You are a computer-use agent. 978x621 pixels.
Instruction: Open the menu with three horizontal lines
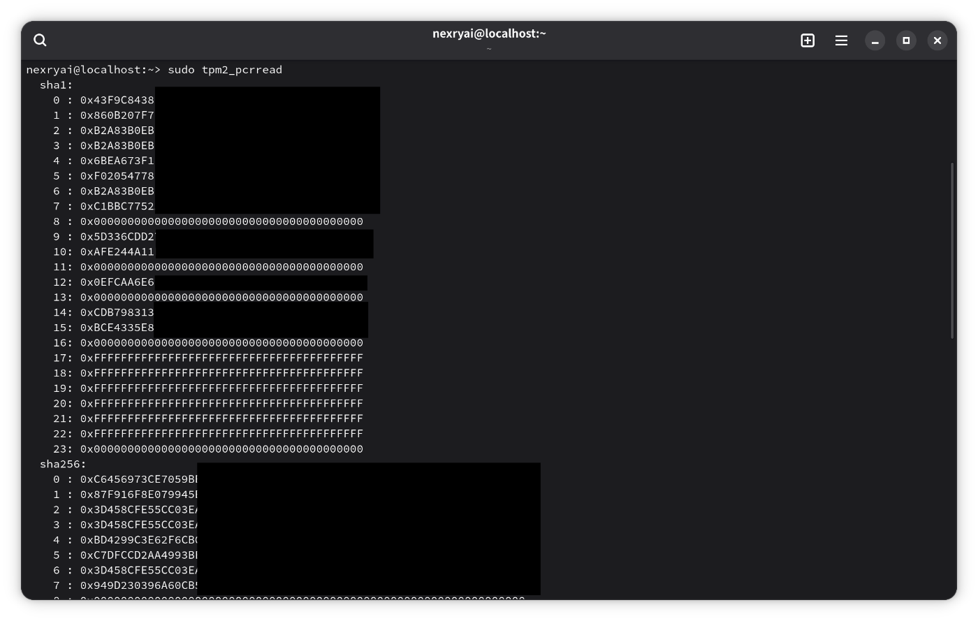(x=841, y=40)
